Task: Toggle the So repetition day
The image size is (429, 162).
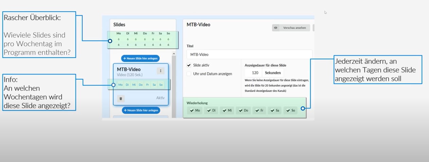Action: (x=290, y=110)
